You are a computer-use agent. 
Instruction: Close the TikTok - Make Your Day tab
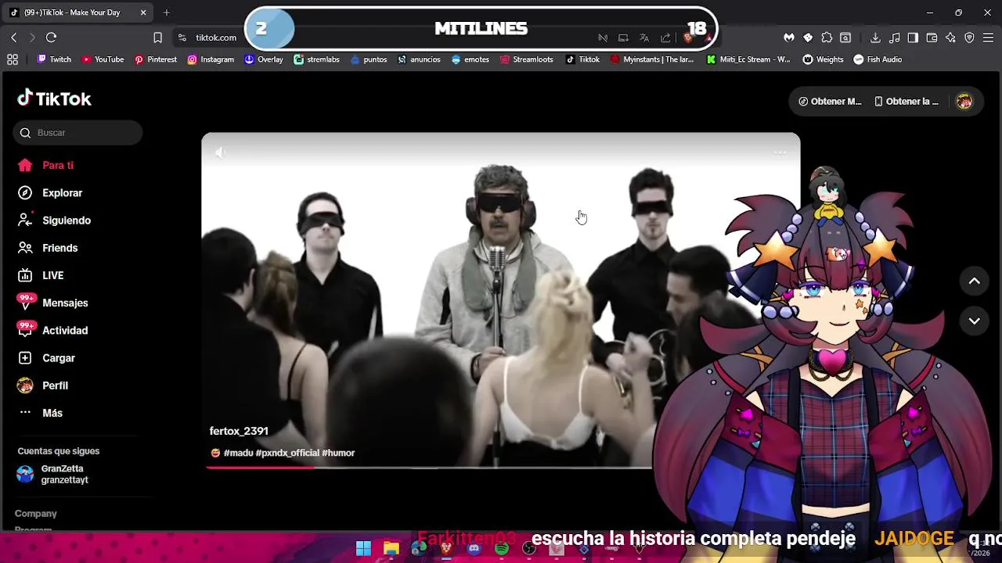[143, 13]
